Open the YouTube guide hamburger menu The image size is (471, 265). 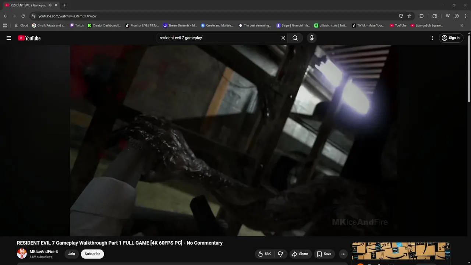click(9, 38)
